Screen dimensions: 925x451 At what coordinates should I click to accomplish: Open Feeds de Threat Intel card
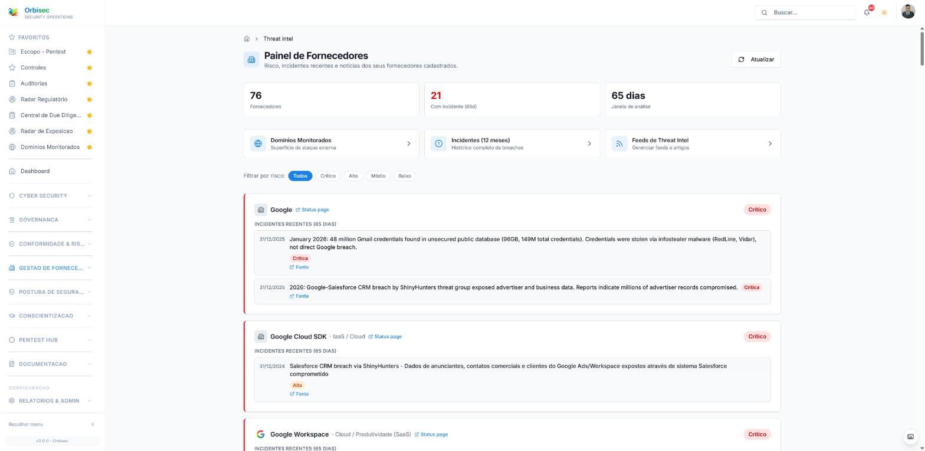pyautogui.click(x=693, y=144)
